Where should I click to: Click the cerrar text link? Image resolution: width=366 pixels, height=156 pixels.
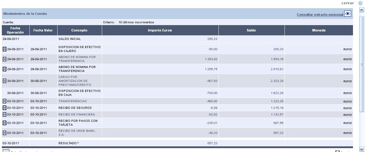pos(348,3)
